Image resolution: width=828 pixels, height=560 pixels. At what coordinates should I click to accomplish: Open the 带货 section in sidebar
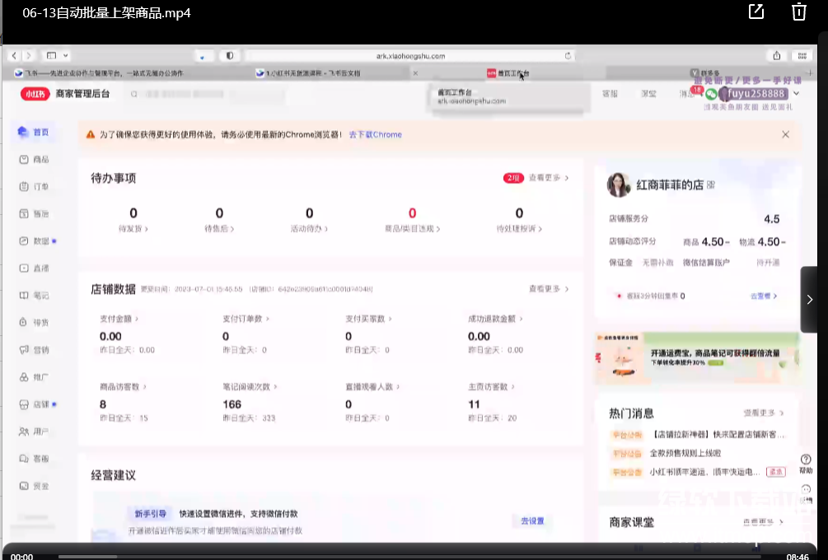33,323
